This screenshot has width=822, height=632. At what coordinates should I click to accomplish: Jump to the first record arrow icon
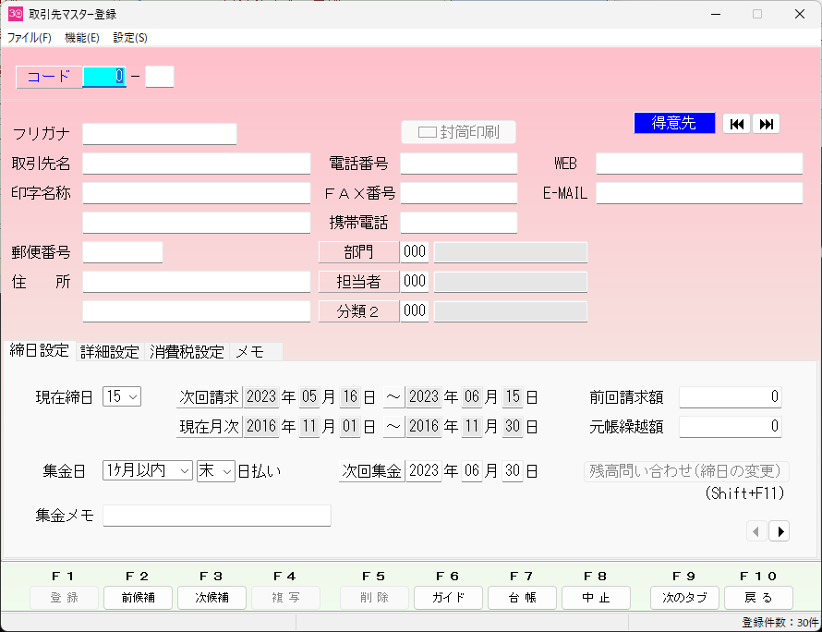pyautogui.click(x=736, y=124)
